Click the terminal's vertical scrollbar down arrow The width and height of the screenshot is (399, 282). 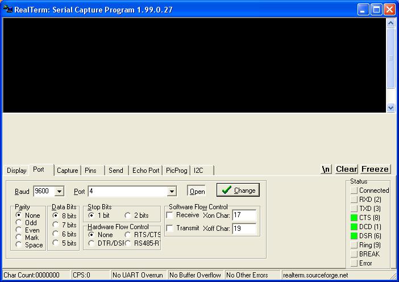coord(390,107)
